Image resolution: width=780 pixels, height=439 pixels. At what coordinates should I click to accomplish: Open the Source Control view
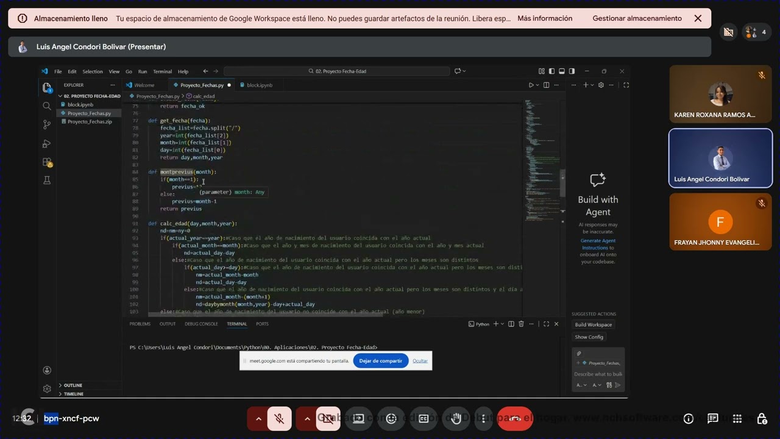click(x=47, y=124)
